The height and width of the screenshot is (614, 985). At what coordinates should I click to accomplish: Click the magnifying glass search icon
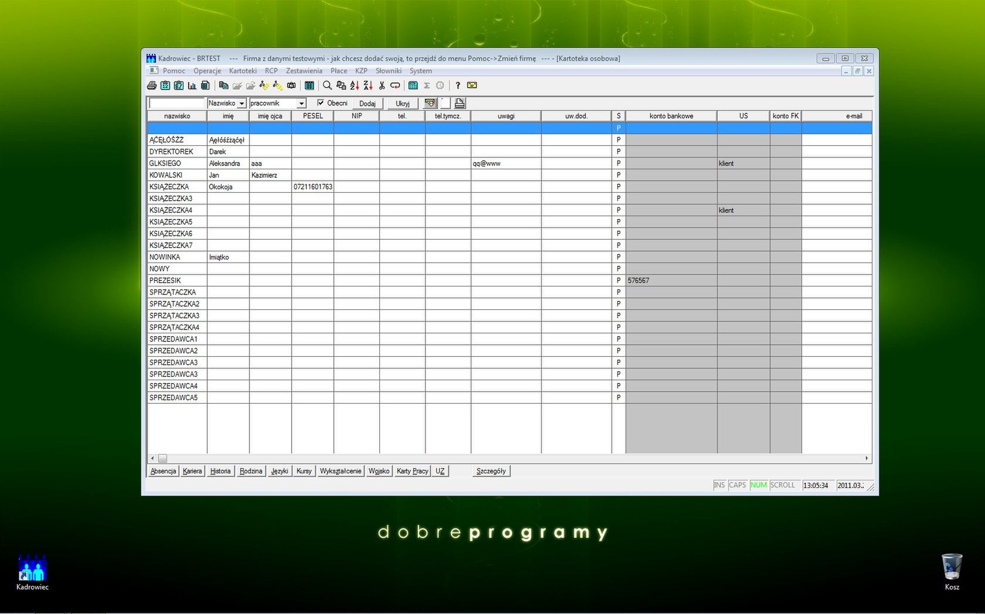pos(328,86)
